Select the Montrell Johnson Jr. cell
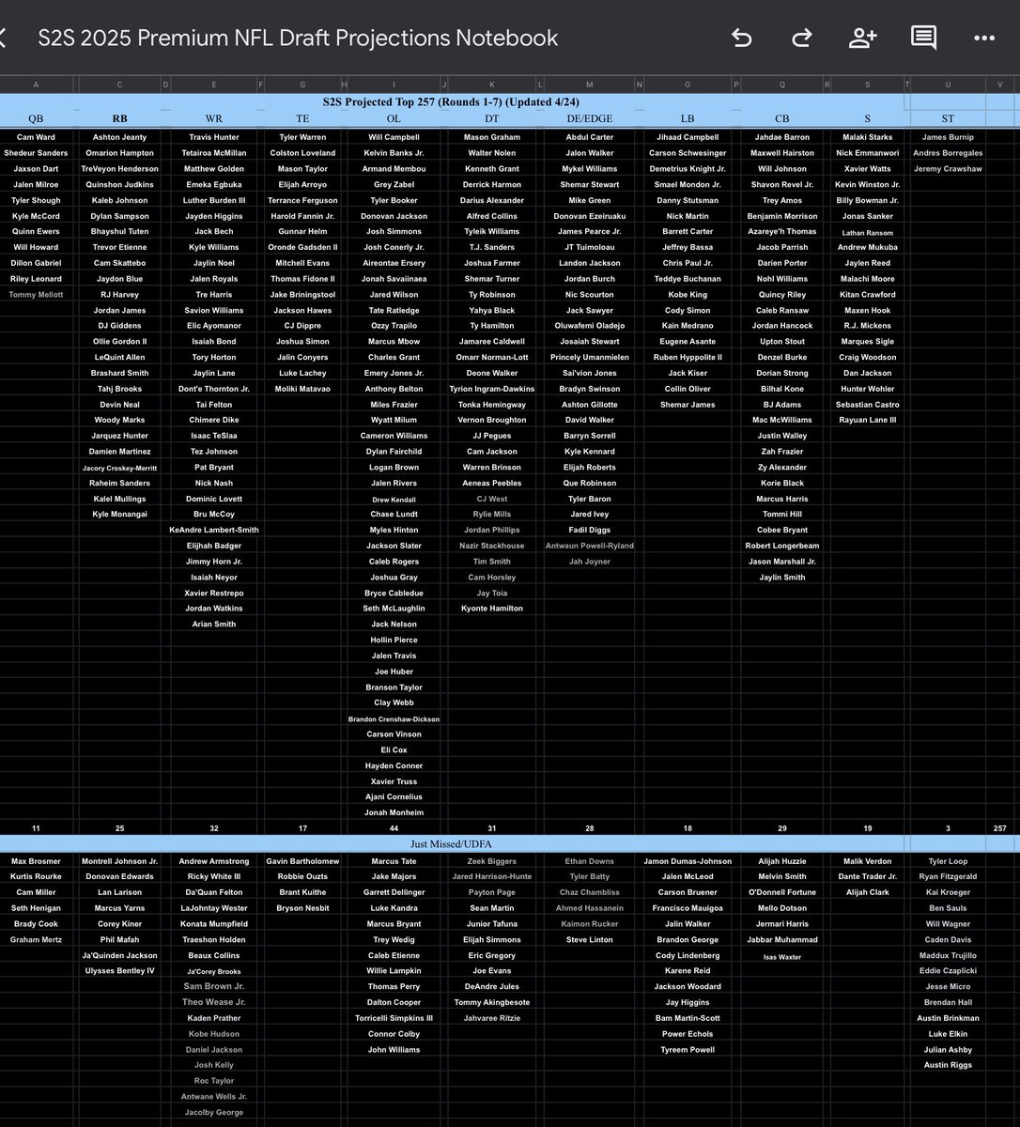The width and height of the screenshot is (1020, 1127). 119,861
